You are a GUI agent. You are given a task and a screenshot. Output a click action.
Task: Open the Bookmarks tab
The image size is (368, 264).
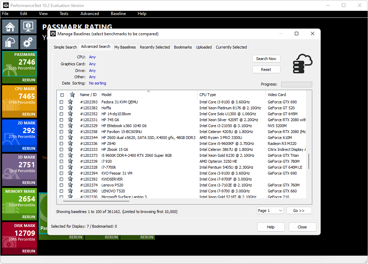pos(183,47)
